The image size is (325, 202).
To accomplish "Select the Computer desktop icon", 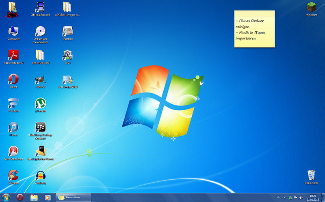I will 13,33.
